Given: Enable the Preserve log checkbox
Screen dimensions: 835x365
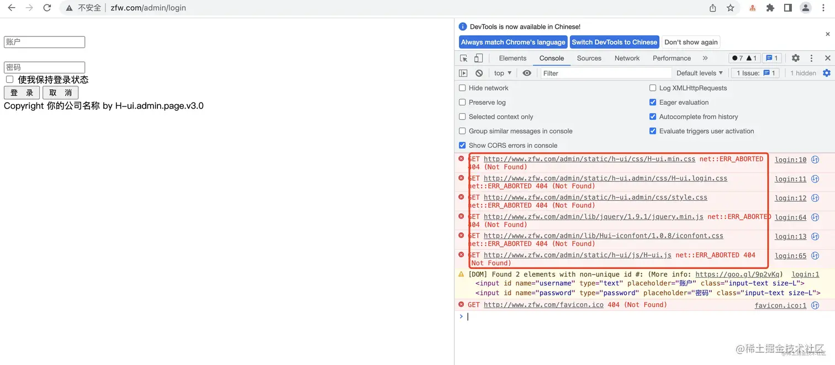Looking at the screenshot, I should click(462, 102).
